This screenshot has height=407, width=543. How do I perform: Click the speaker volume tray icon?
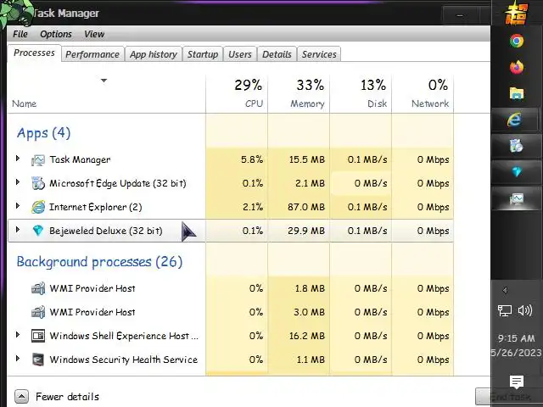[x=525, y=311]
